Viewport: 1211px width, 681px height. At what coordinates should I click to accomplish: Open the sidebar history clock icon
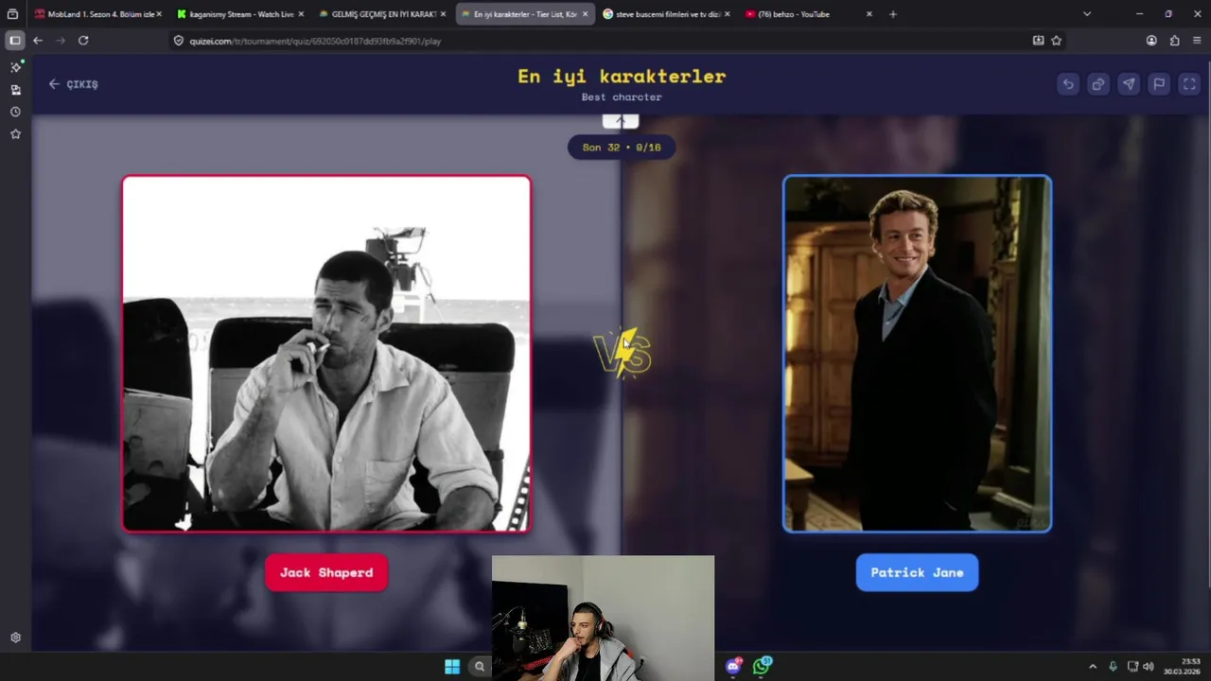(x=15, y=112)
